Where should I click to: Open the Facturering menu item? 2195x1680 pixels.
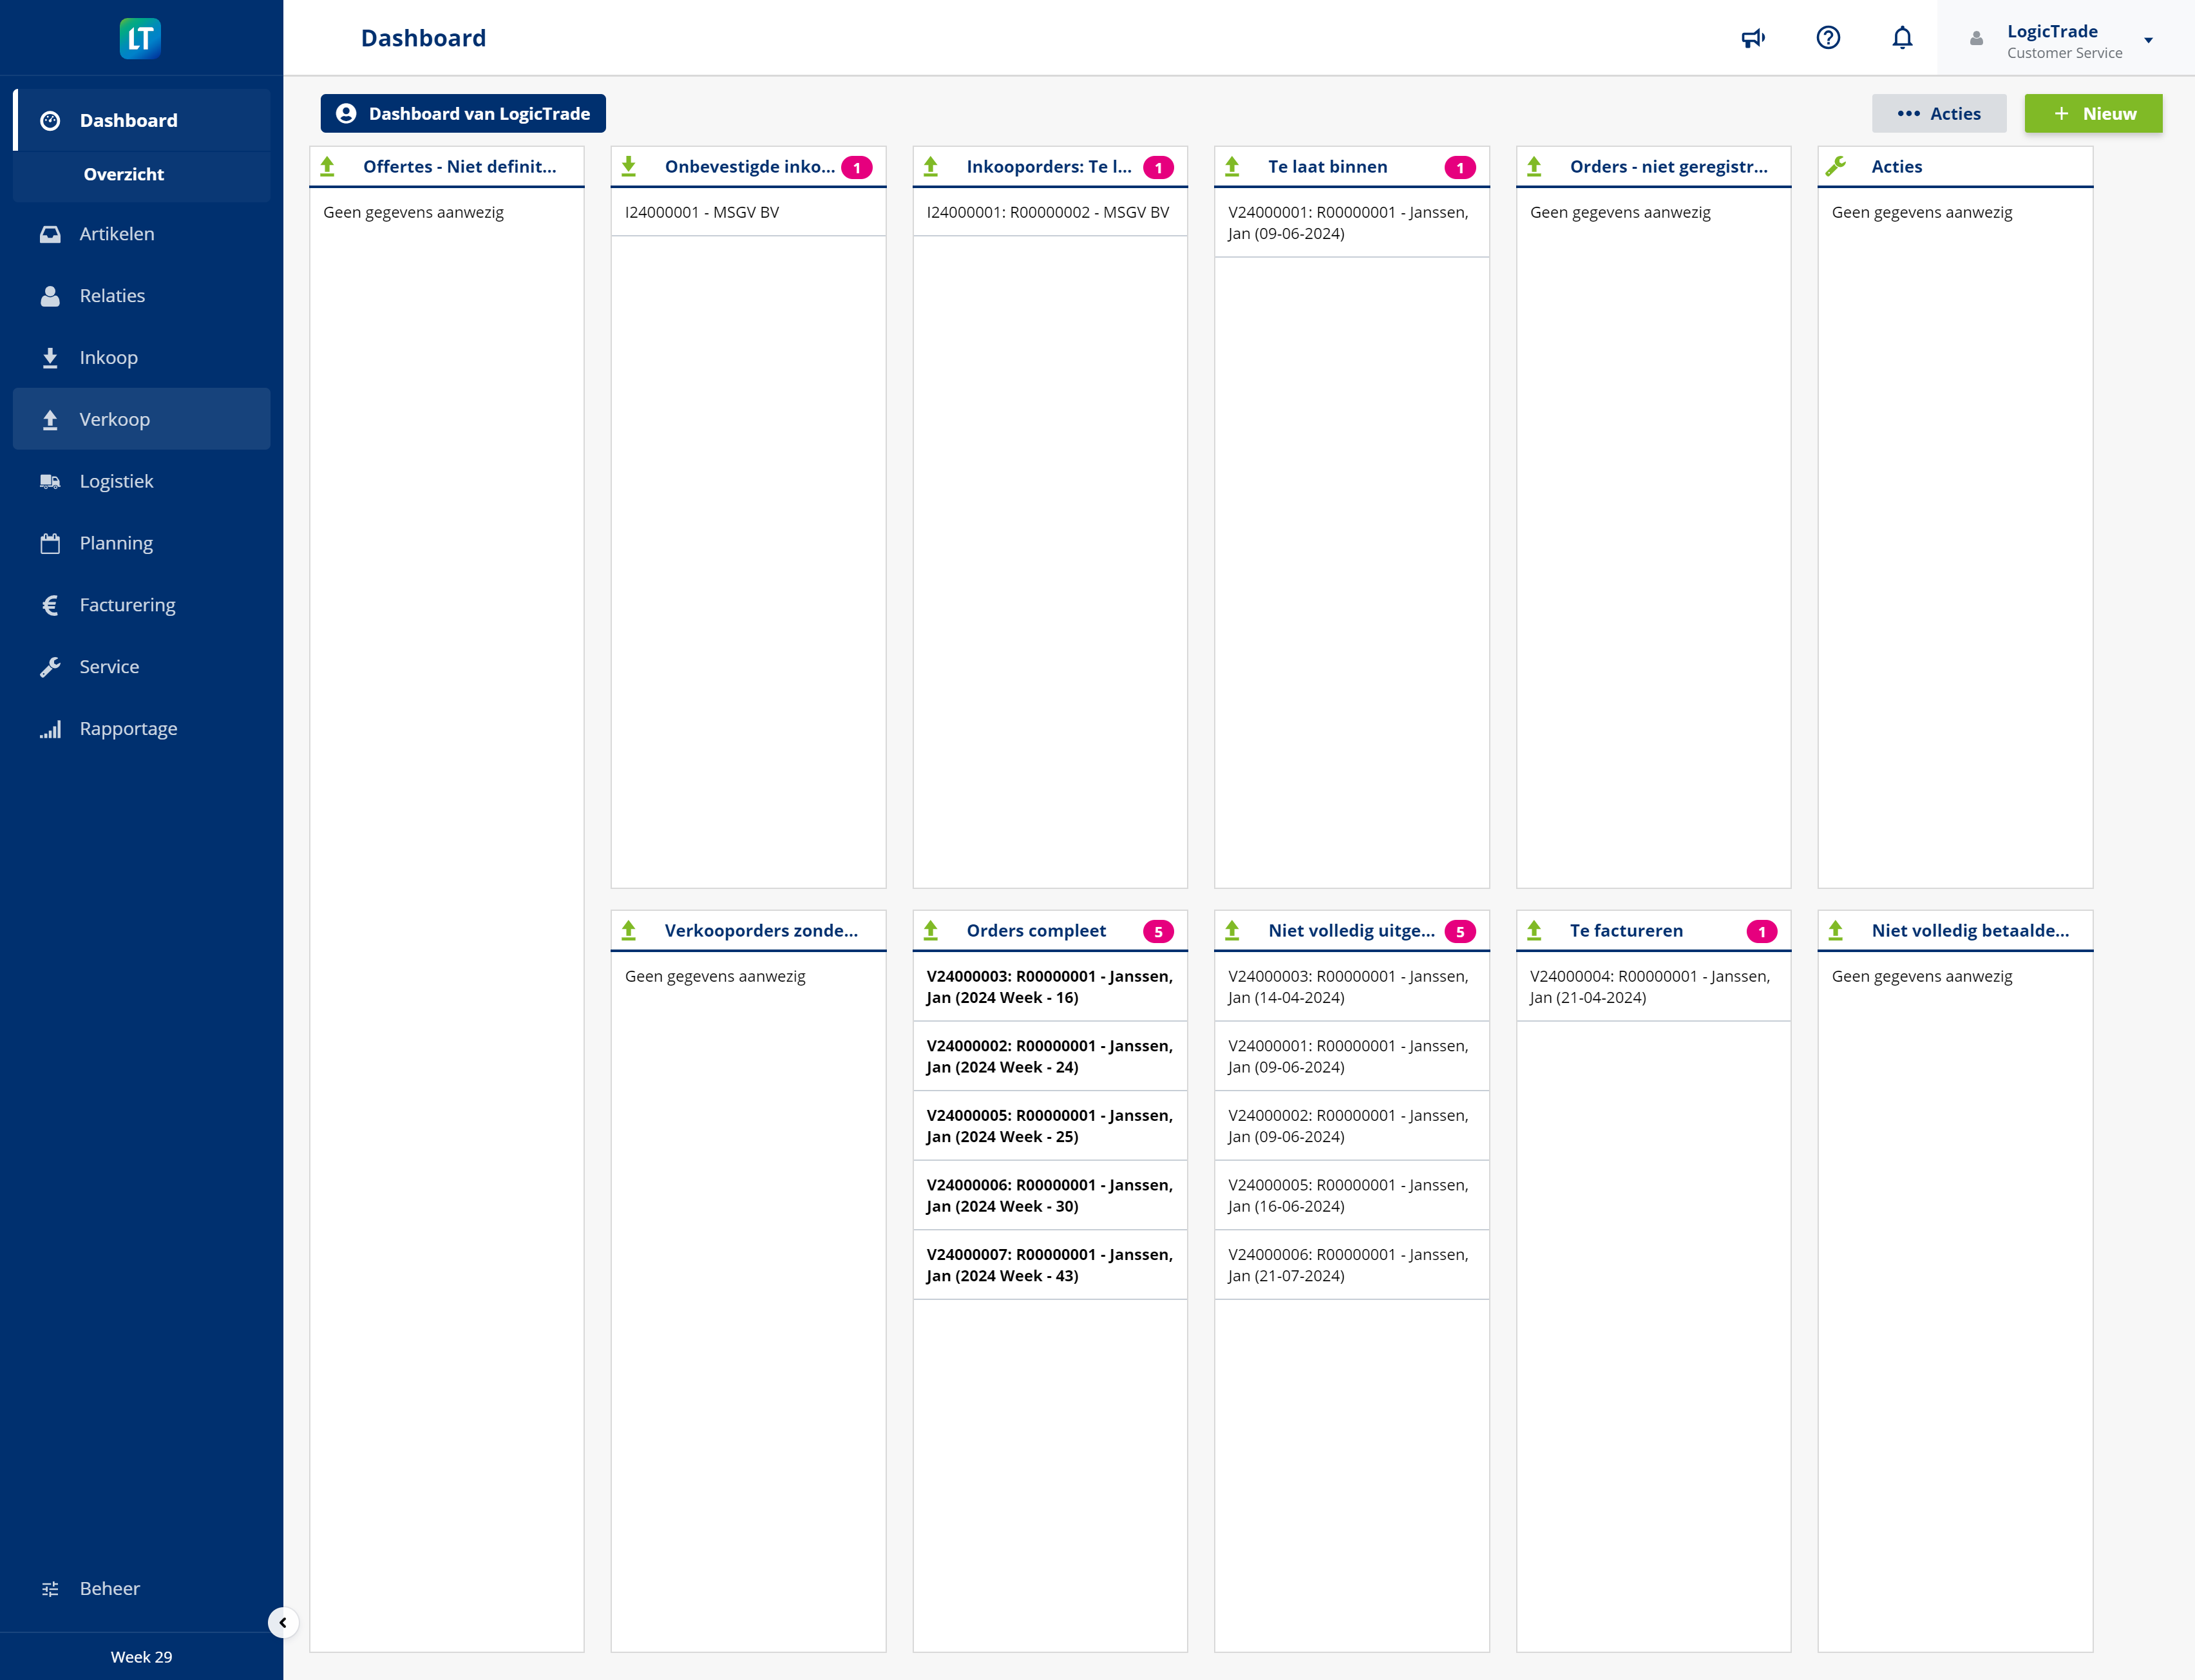click(x=142, y=605)
